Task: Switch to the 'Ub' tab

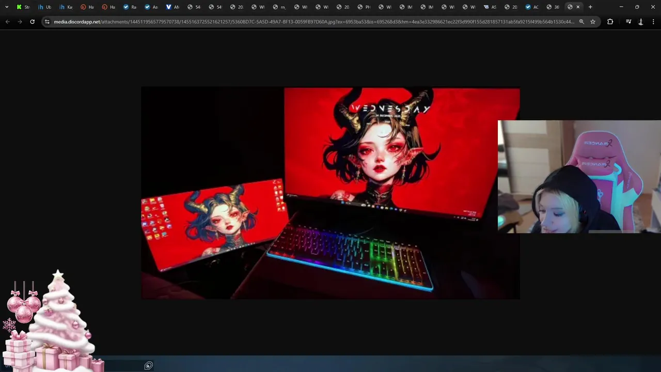Action: pyautogui.click(x=45, y=7)
